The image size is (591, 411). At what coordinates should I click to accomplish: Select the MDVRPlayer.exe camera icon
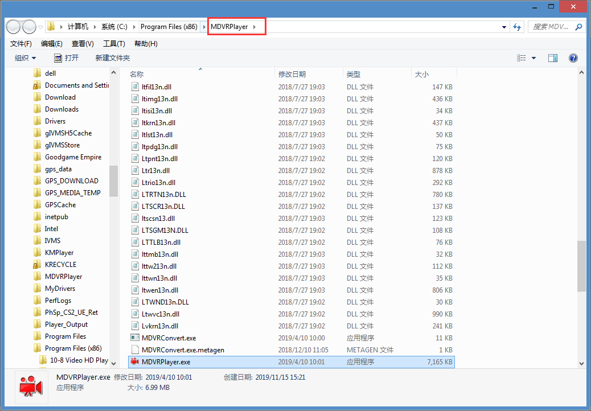(134, 361)
